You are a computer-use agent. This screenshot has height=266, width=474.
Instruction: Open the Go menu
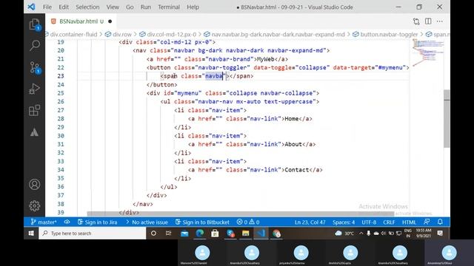[x=130, y=7]
